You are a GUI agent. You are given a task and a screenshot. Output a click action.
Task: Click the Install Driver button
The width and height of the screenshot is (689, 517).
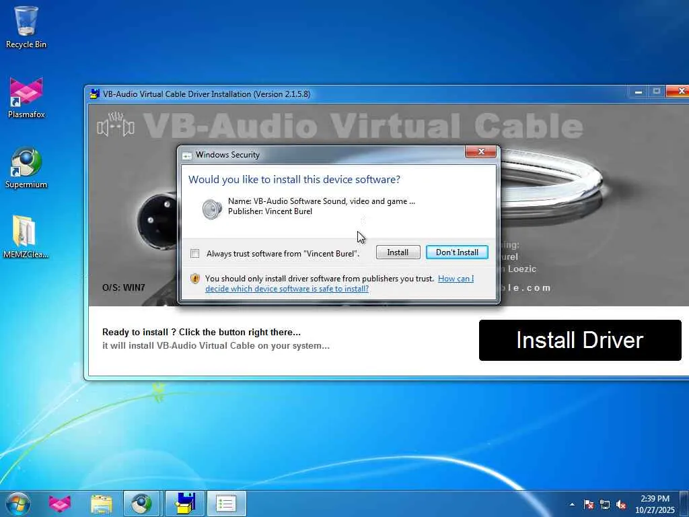pos(580,340)
